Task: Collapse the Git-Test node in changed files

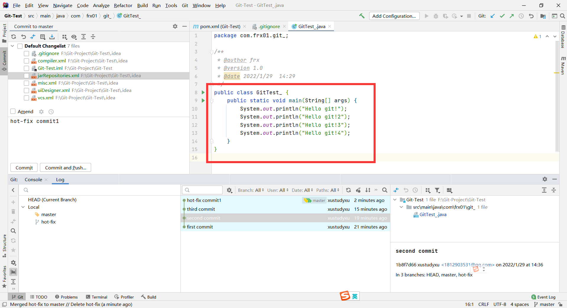Action: tap(395, 200)
